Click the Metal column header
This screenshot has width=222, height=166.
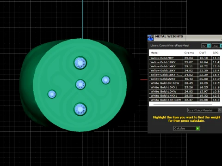(x=154, y=53)
